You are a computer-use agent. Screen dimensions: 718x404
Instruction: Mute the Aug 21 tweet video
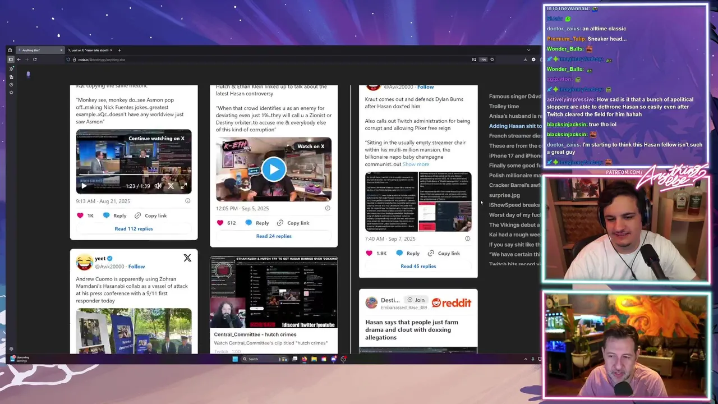pos(158,186)
